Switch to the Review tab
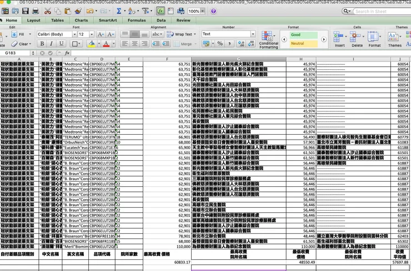 183,20
